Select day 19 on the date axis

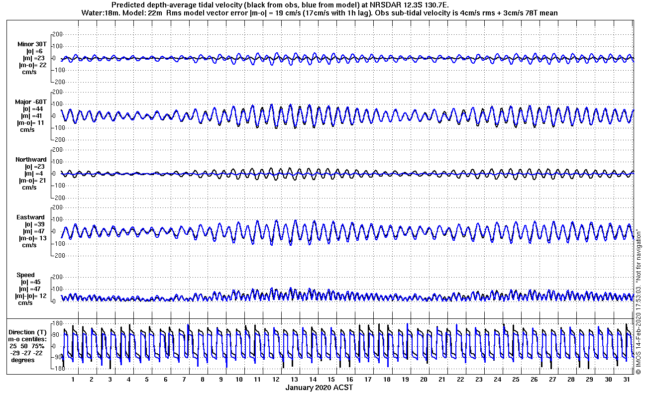pos(405,379)
